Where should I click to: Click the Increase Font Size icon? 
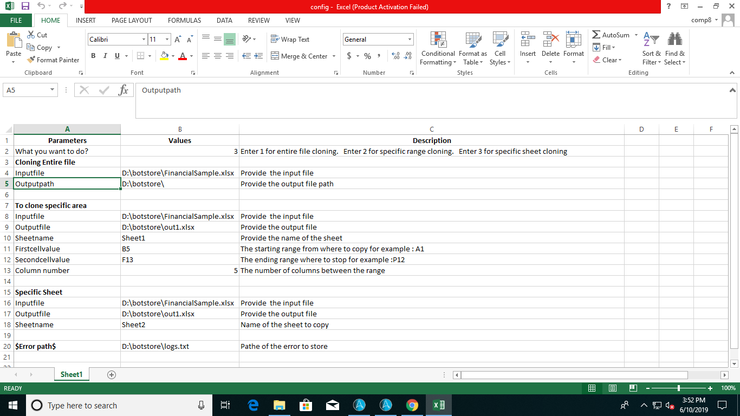pyautogui.click(x=178, y=40)
